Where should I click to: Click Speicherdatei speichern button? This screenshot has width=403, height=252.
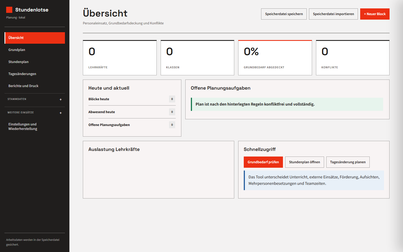(284, 14)
